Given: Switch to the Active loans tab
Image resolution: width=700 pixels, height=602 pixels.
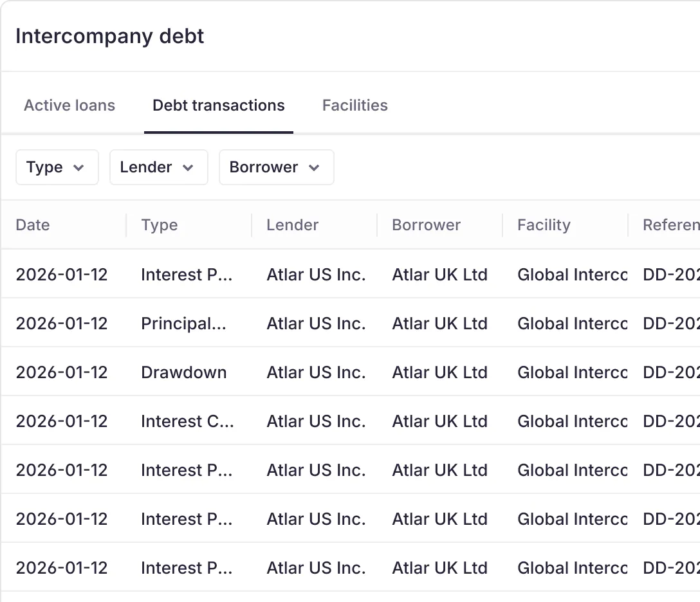Looking at the screenshot, I should pyautogui.click(x=69, y=105).
